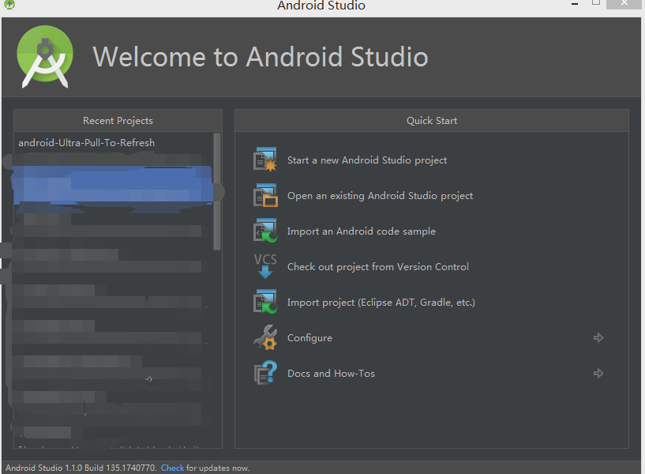Viewport: 645px width, 474px height.
Task: Open the Docs and How-Tos text entry
Action: click(331, 373)
